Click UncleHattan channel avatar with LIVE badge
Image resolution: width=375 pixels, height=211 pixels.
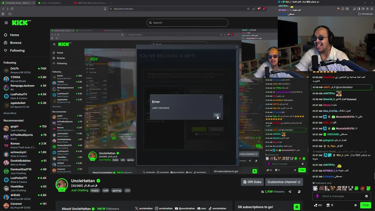62,185
